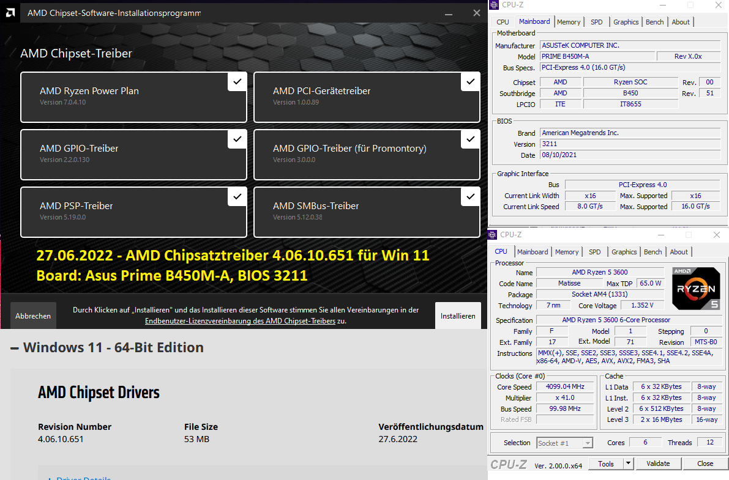Click the Southbridge B450 value
The image size is (729, 480).
coord(630,93)
